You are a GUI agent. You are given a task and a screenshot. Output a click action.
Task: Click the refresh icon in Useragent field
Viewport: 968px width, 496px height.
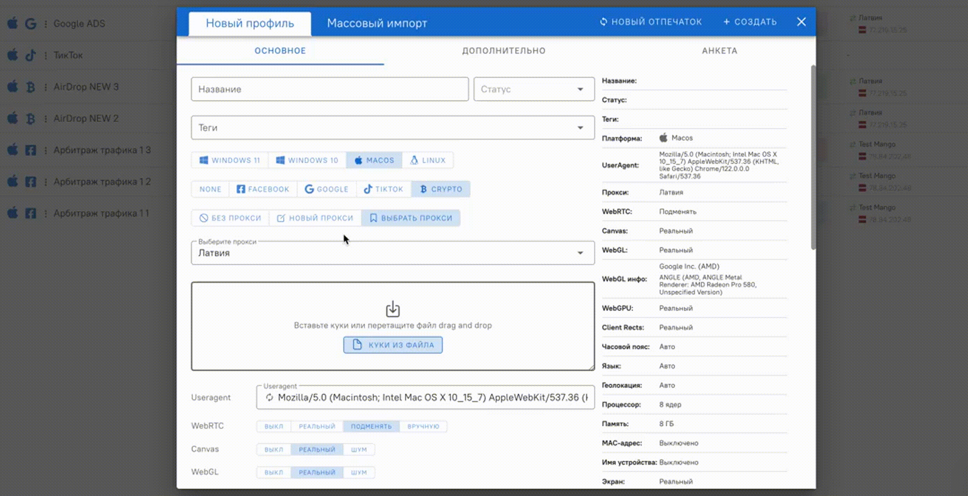point(269,397)
